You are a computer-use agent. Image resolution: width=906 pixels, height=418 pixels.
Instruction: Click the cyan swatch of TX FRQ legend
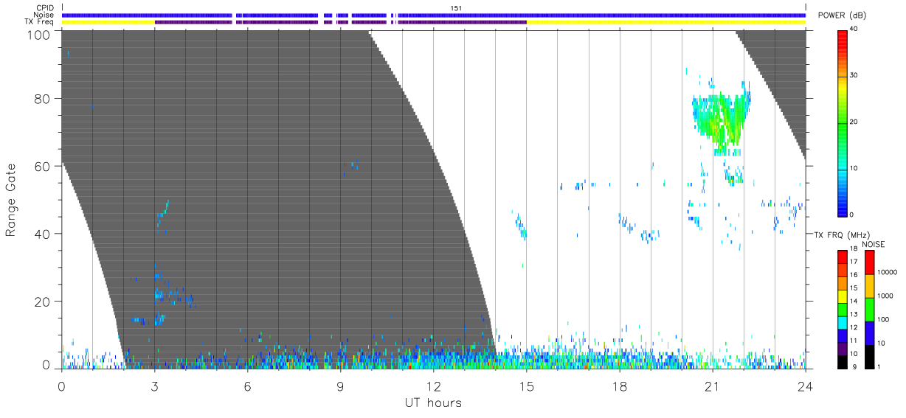tap(843, 323)
